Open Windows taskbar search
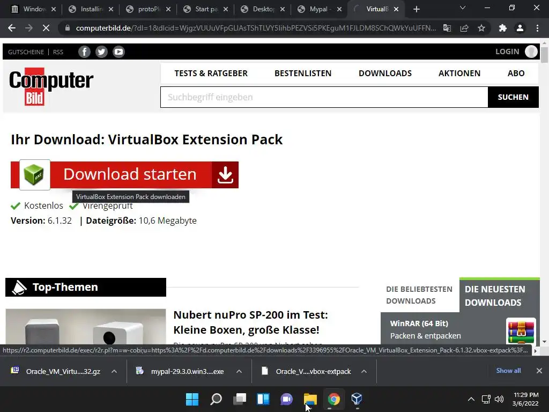This screenshot has width=549, height=412. (x=216, y=399)
